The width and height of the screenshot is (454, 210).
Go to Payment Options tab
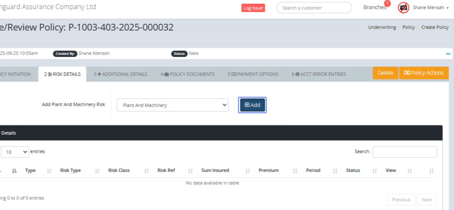pos(253,74)
